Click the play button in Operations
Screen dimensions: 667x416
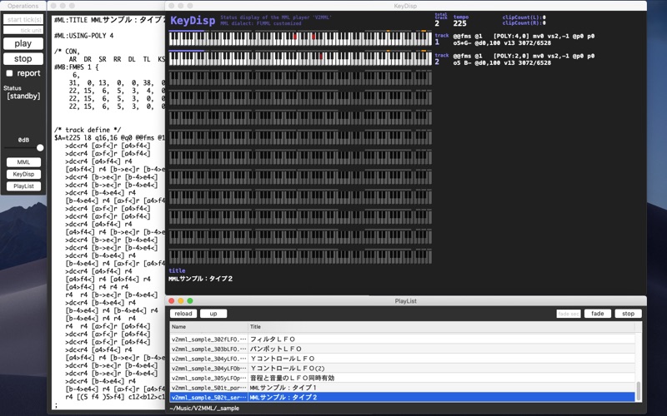[23, 44]
